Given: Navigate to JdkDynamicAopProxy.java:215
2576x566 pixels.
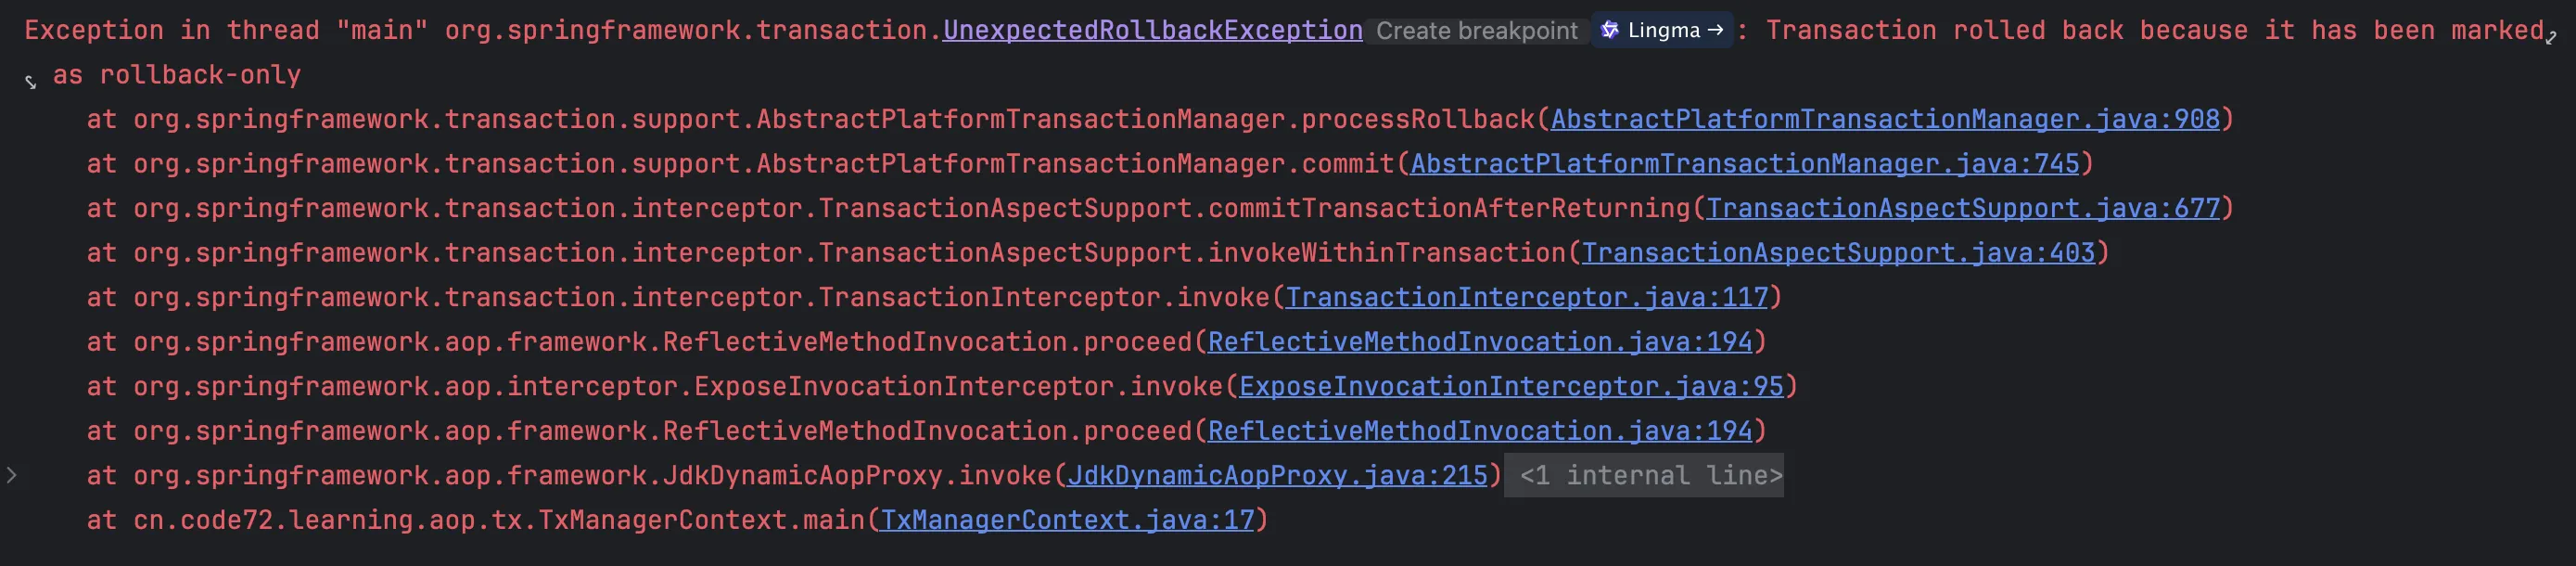Looking at the screenshot, I should [x=1277, y=475].
